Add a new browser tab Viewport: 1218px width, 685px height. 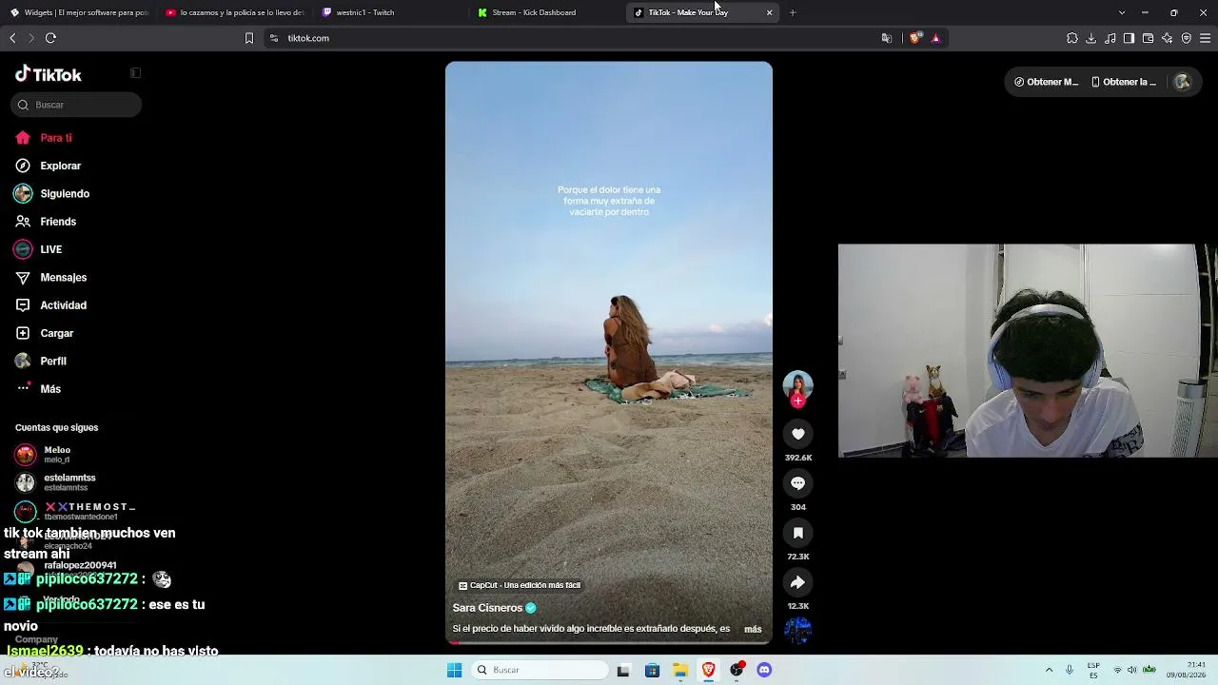tap(793, 12)
